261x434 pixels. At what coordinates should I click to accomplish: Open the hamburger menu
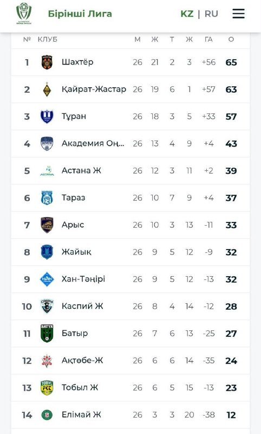[x=238, y=14]
